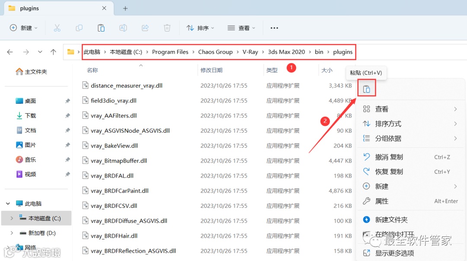Viewport: 467px width, 261px height.
Task: Click the Paste clipboard icon in toolbar
Action: pos(101,28)
